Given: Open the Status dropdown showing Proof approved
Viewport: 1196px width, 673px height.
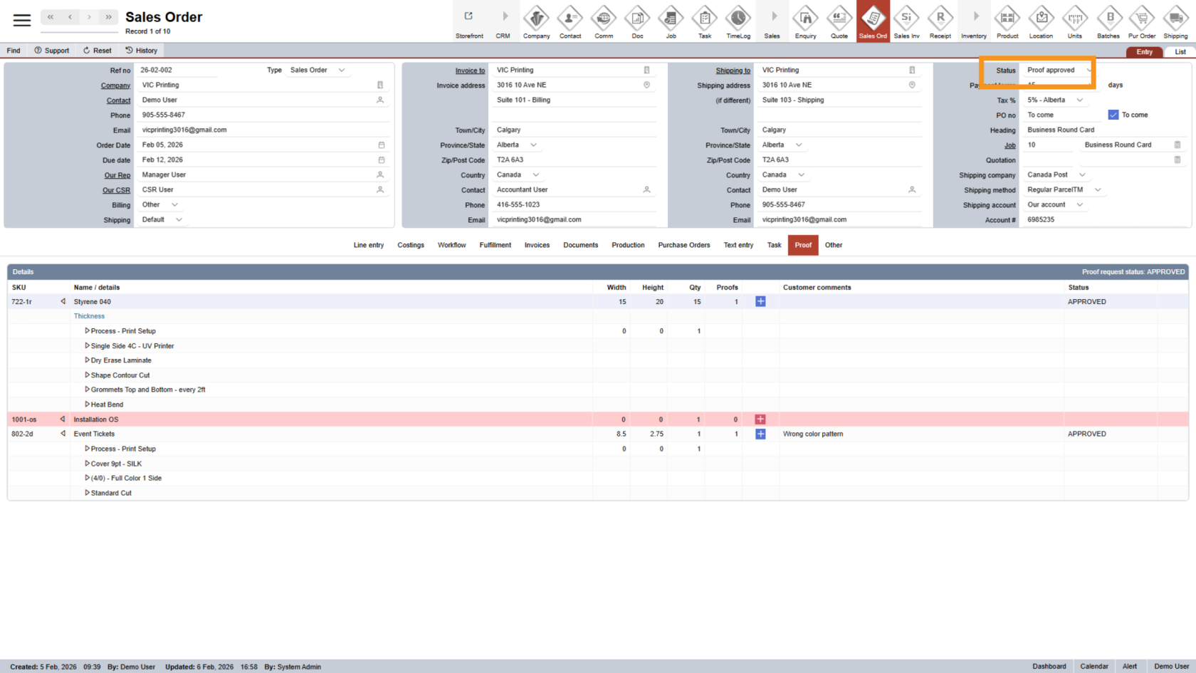Looking at the screenshot, I should tap(1058, 71).
